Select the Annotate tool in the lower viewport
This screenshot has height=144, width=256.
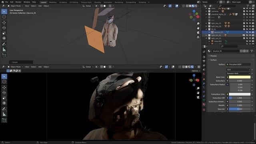tap(4, 109)
